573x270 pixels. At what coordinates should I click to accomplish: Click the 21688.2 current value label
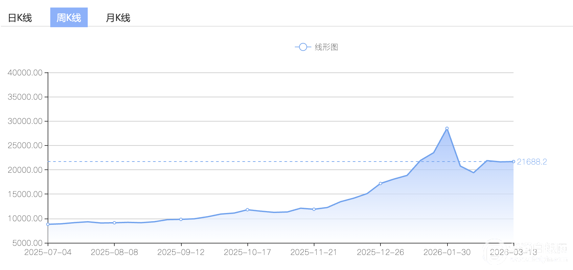pos(532,162)
